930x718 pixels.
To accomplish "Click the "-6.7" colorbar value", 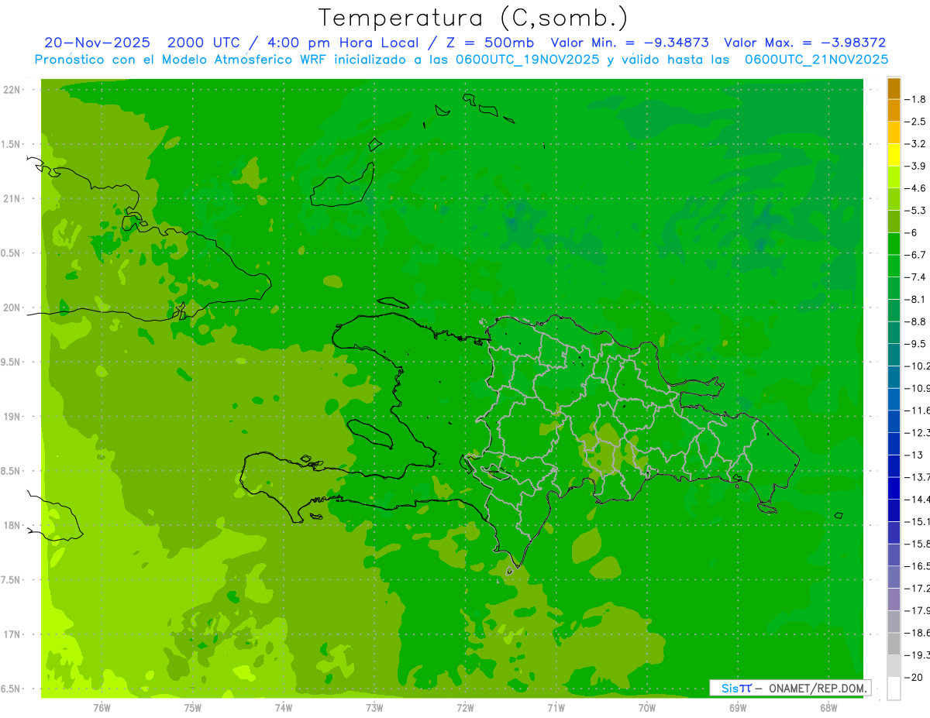I will click(916, 255).
